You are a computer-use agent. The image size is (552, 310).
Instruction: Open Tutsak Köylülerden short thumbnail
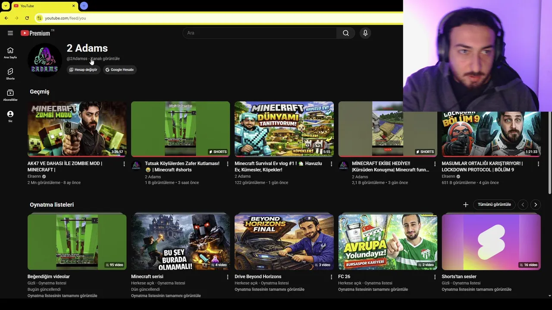(181, 129)
